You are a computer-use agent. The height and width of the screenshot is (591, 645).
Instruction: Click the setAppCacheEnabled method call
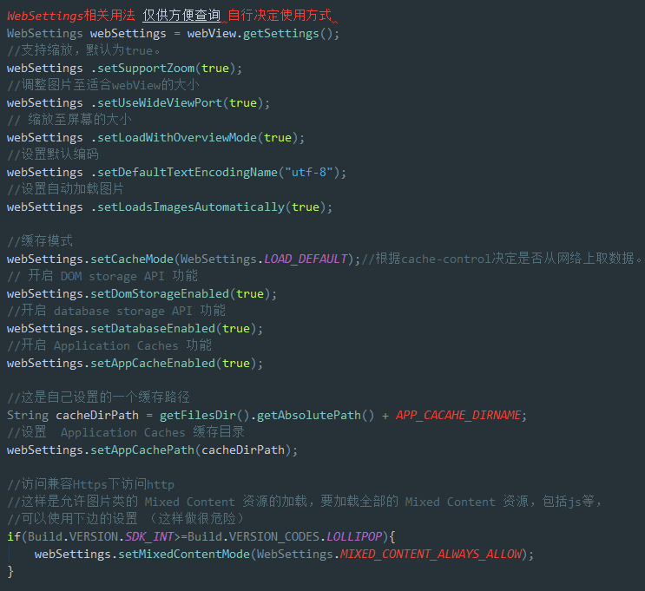[153, 363]
